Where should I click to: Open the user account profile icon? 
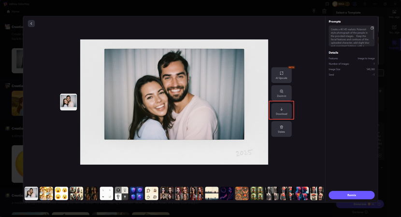click(355, 4)
